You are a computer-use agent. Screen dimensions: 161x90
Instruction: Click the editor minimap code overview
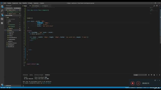[154, 10]
